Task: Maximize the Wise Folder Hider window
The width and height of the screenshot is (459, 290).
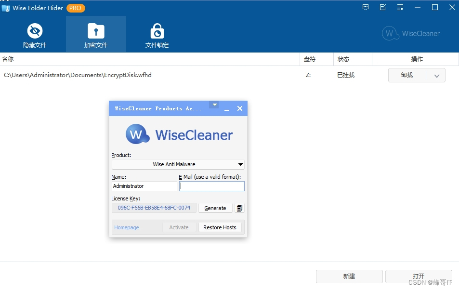Action: [435, 7]
